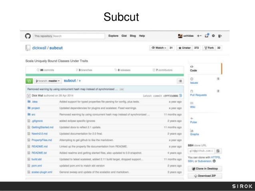Open pom.xml file
The width and height of the screenshot is (255, 191).
coord(37,166)
